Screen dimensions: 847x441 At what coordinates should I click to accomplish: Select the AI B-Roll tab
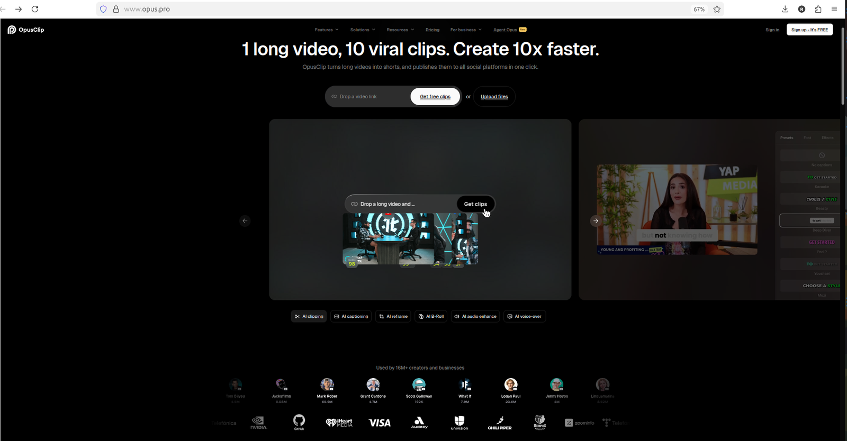coord(431,316)
